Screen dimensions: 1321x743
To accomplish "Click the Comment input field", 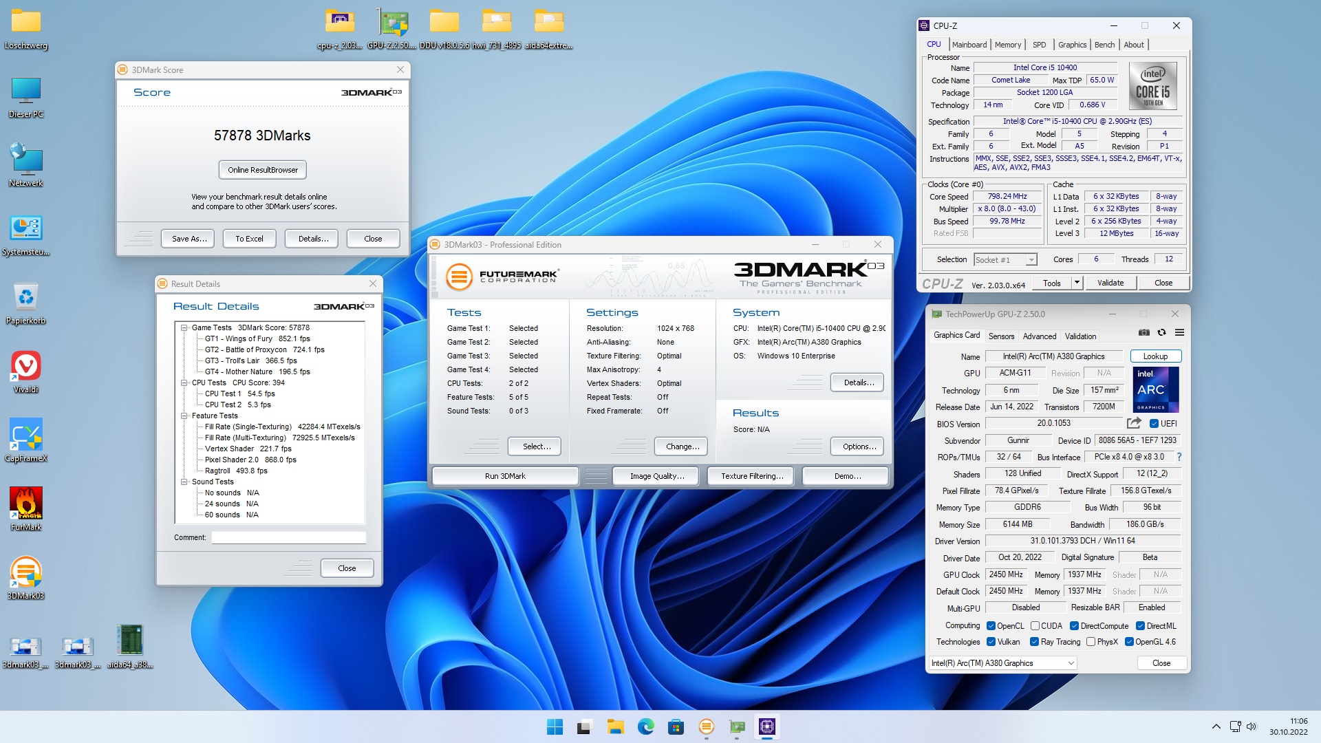I will (288, 537).
